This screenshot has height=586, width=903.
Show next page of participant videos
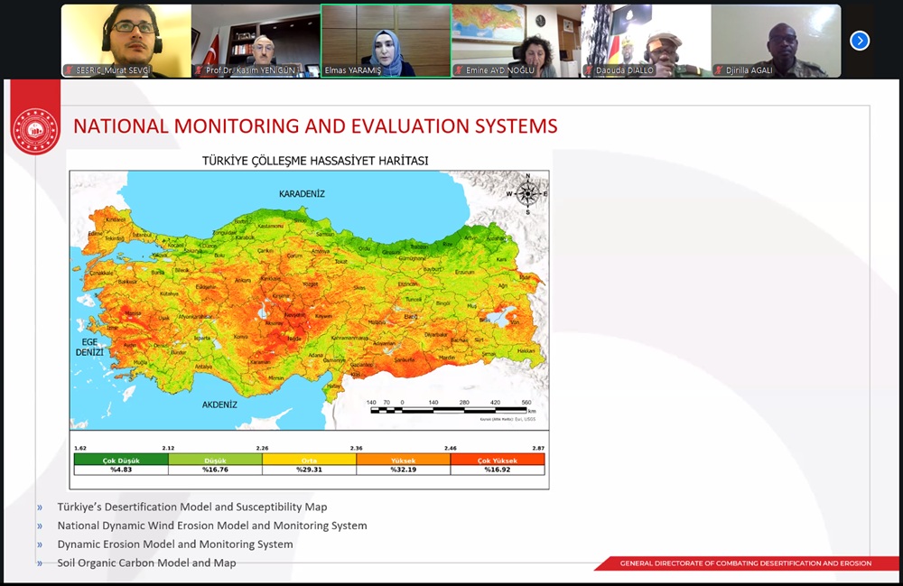tap(860, 41)
